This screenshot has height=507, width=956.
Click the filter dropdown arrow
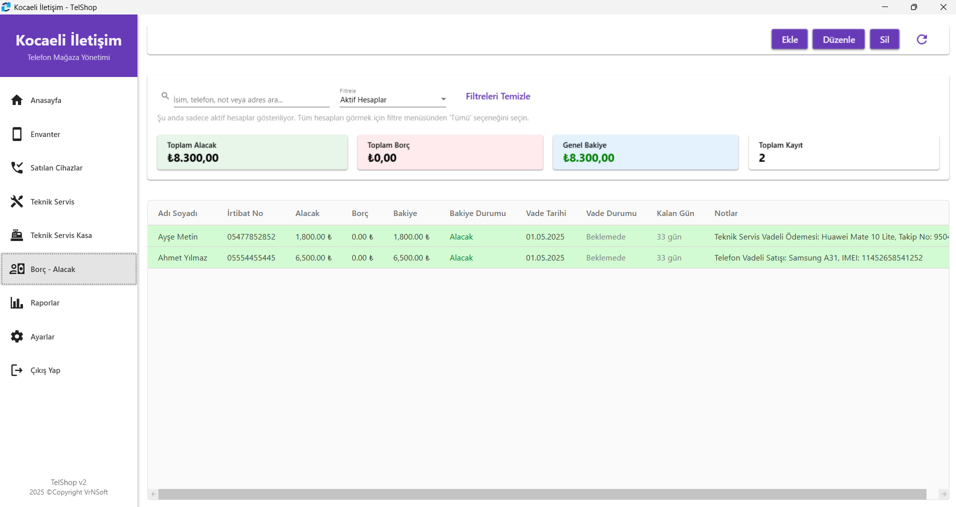coord(443,99)
